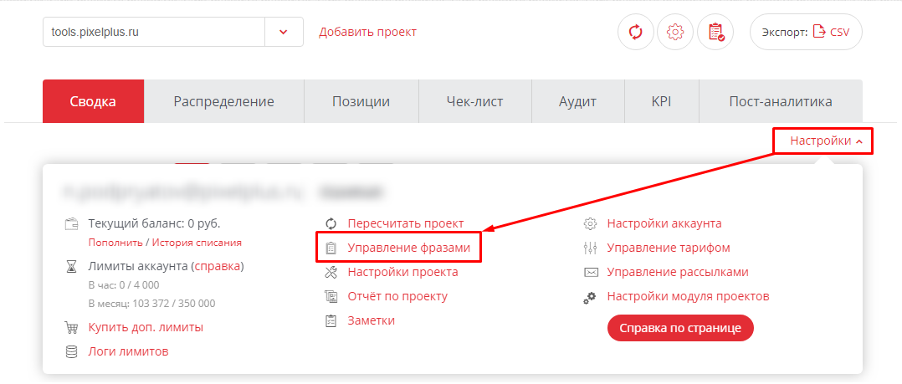Viewport: 902px width, 384px height.
Task: Open the справка link for account limits
Action: click(x=218, y=267)
